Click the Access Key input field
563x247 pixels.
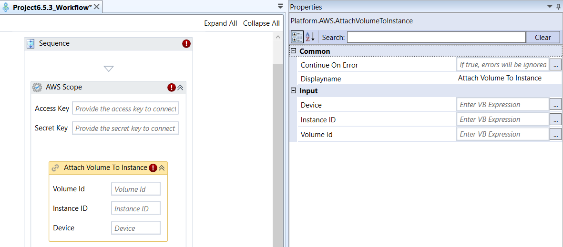pos(125,109)
